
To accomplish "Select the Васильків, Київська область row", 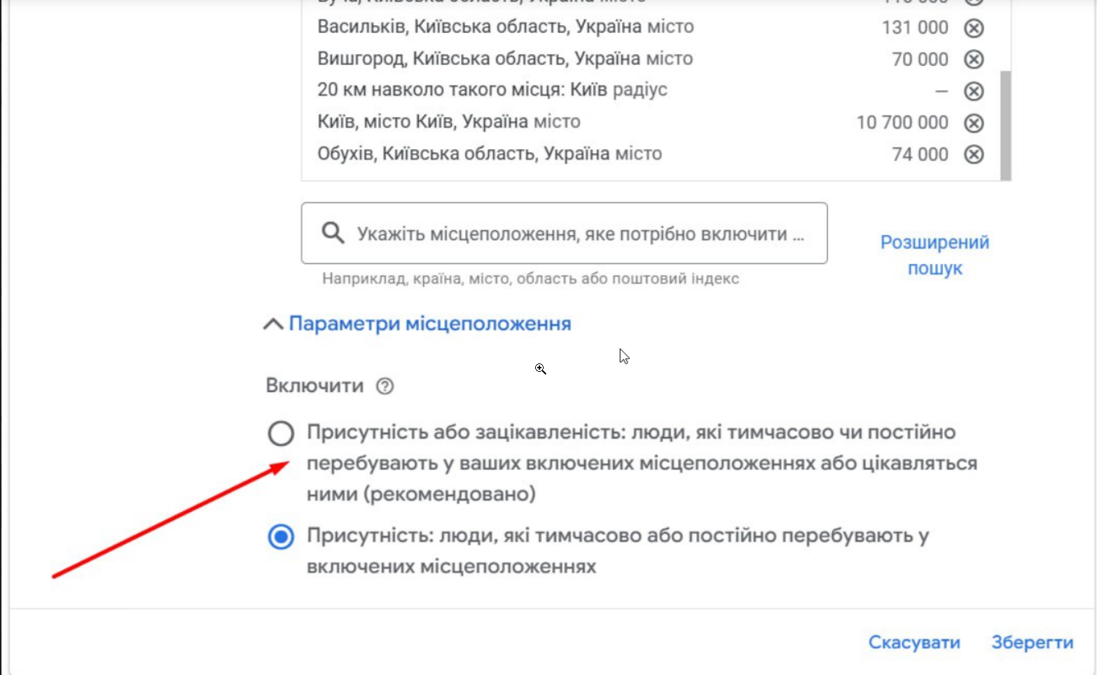I will [x=505, y=27].
